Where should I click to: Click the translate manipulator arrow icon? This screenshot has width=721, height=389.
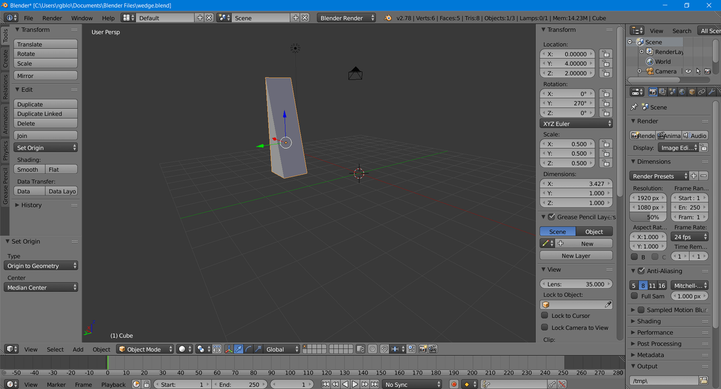[x=239, y=349]
